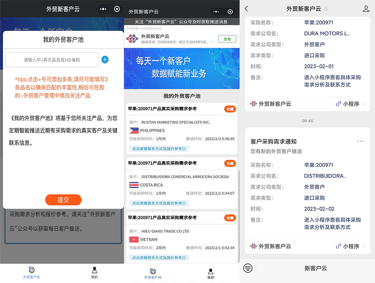Click the 每天一个新客户 banner
Image resolution: width=375 pixels, height=283 pixels.
pyautogui.click(x=182, y=69)
